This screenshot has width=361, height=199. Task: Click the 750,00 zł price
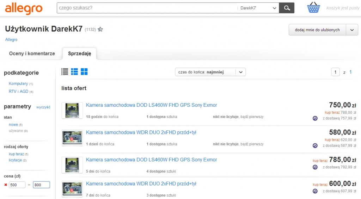tap(343, 105)
